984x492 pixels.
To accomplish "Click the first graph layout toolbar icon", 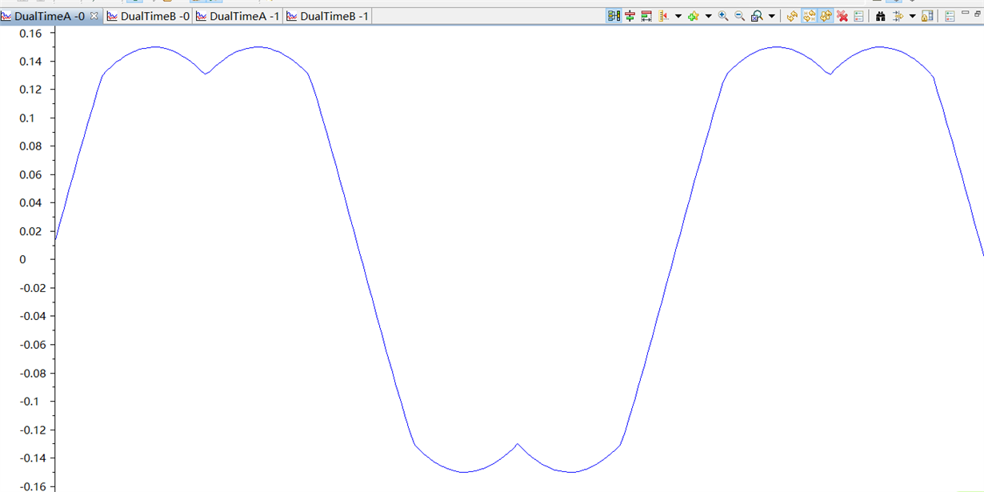I will (614, 16).
